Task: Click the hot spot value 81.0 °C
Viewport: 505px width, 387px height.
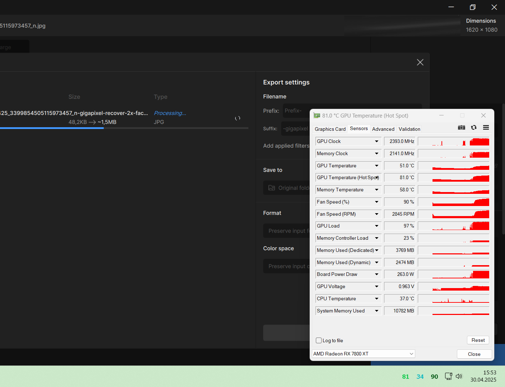Action: click(x=400, y=177)
